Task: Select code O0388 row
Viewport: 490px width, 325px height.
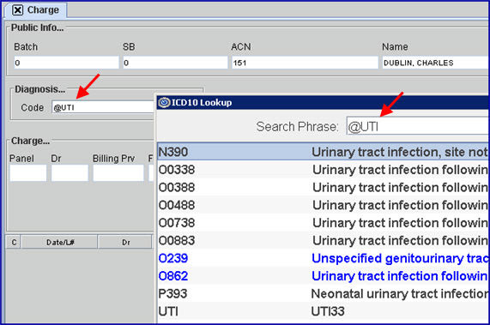Action: 324,187
